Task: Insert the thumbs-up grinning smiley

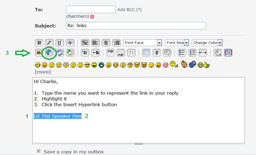Action: (203, 65)
